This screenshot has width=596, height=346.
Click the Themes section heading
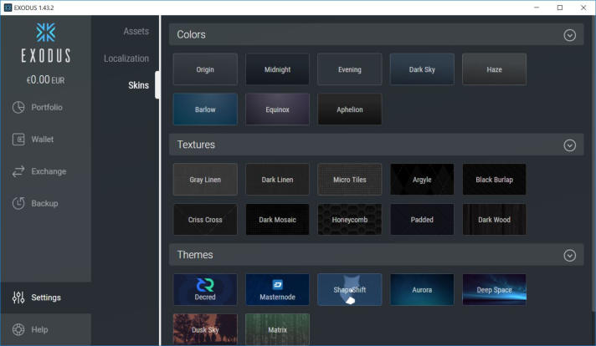tap(195, 255)
